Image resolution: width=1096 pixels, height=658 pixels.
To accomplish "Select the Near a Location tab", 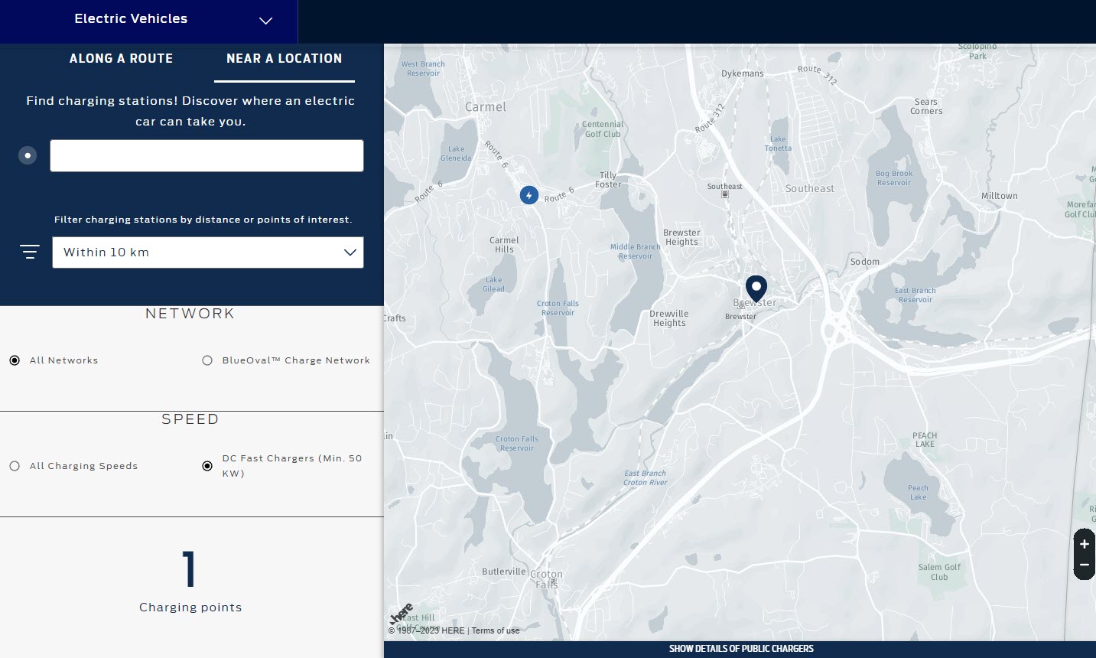I will [x=284, y=58].
